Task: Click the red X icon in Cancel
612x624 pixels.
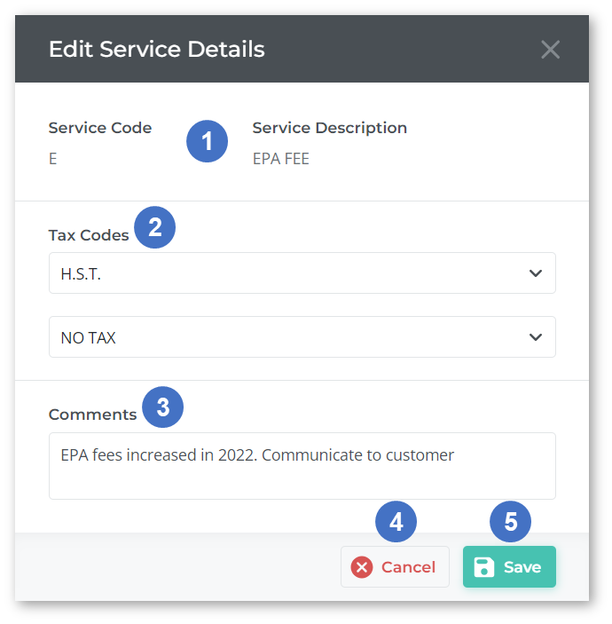Action: click(x=362, y=567)
